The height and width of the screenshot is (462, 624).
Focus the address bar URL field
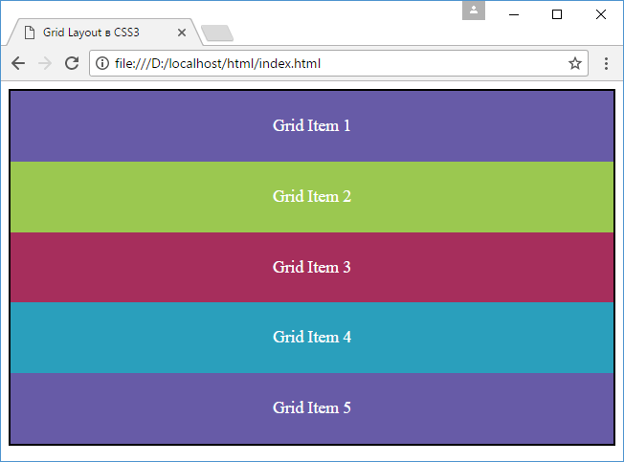point(335,64)
